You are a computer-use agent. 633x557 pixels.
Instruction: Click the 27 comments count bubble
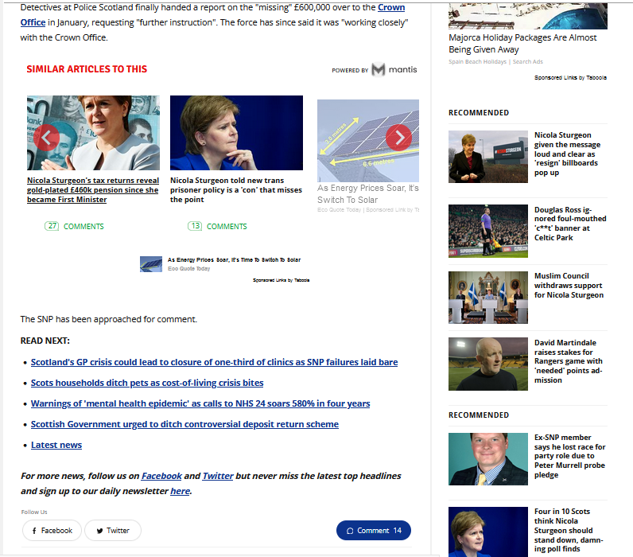pyautogui.click(x=52, y=226)
